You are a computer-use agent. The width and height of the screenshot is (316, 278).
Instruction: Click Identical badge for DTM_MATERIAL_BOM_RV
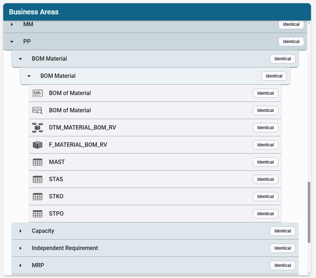point(265,128)
